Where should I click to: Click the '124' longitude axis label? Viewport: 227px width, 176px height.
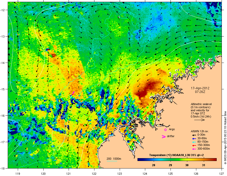(x=145, y=173)
